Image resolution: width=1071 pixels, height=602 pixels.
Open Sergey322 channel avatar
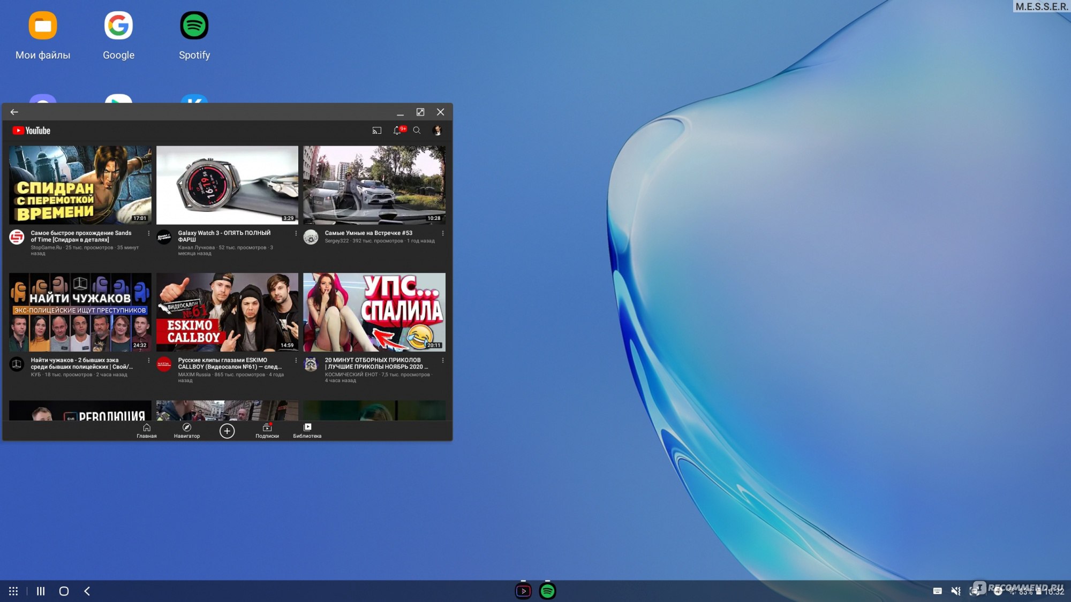pyautogui.click(x=311, y=237)
